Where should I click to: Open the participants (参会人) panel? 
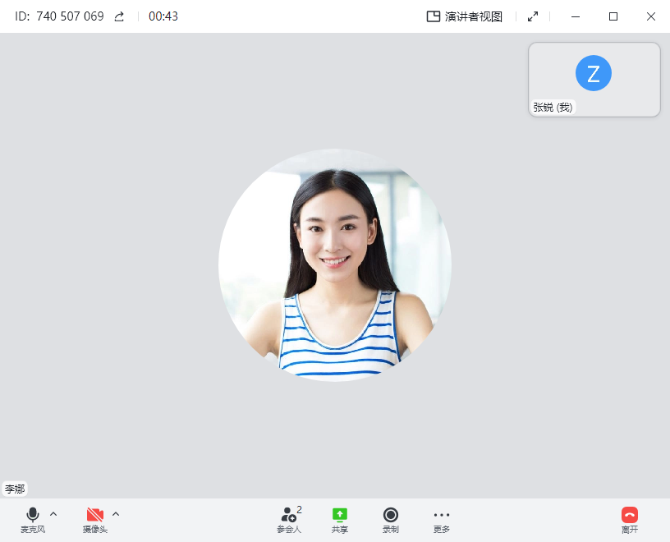coord(289,520)
